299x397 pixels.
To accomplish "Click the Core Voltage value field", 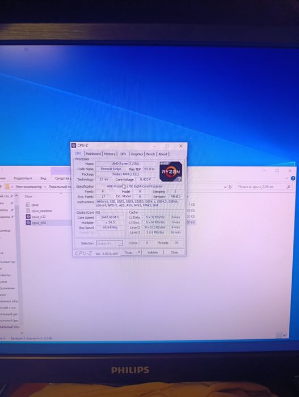I will pos(145,179).
